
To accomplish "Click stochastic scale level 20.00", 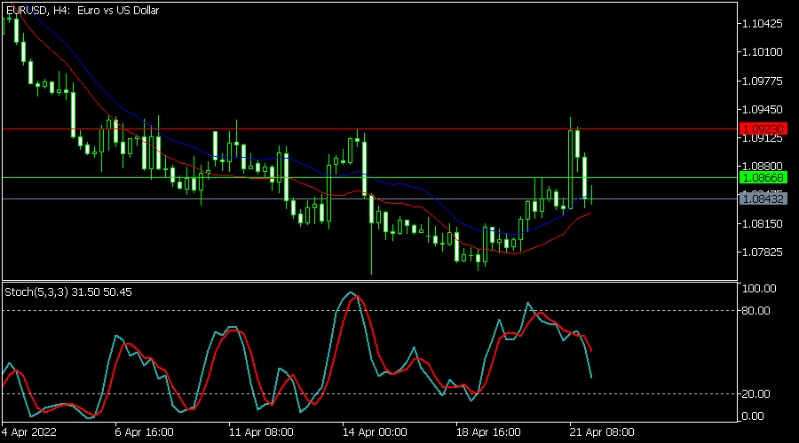I will 756,393.
